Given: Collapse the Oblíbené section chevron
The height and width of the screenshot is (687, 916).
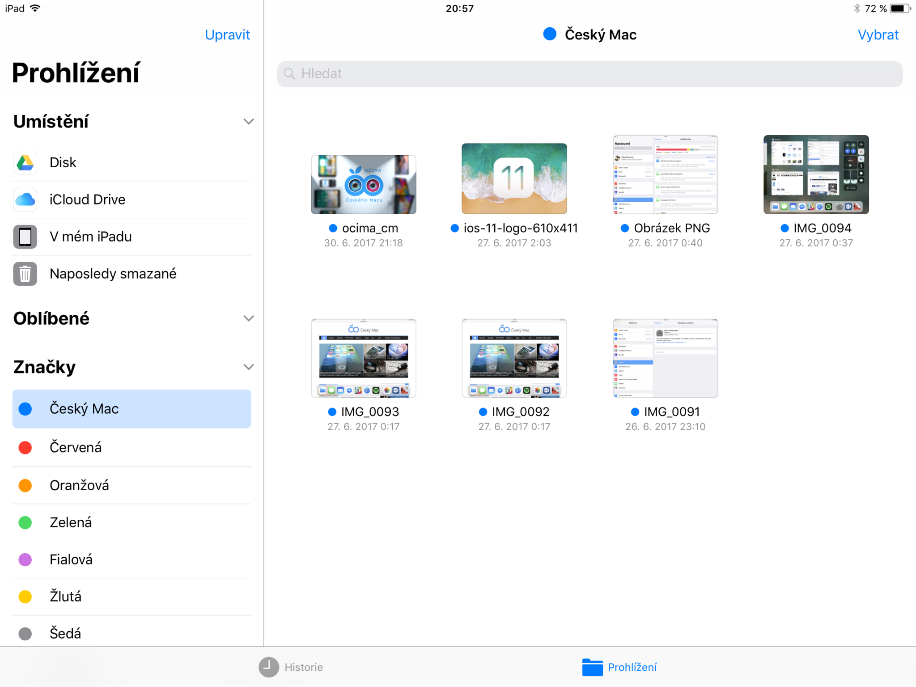Looking at the screenshot, I should 248,318.
